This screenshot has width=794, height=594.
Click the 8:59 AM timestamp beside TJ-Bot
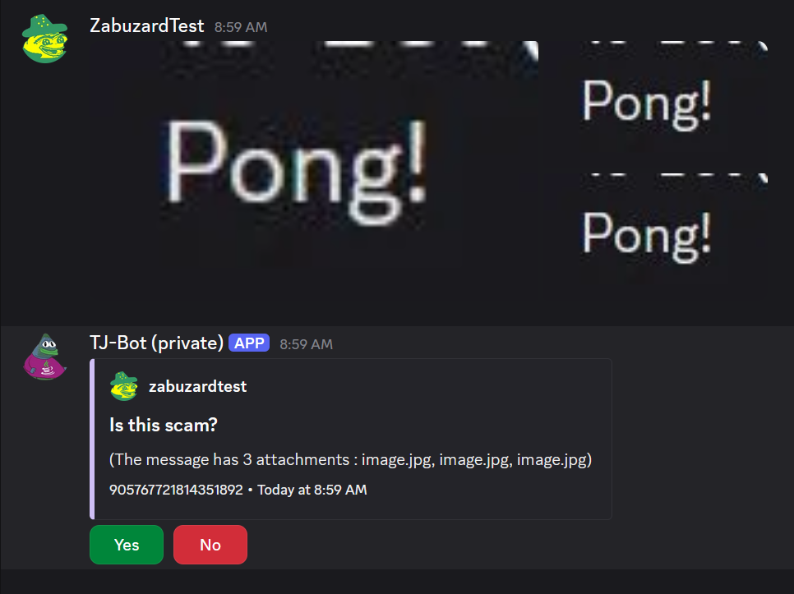tap(306, 344)
